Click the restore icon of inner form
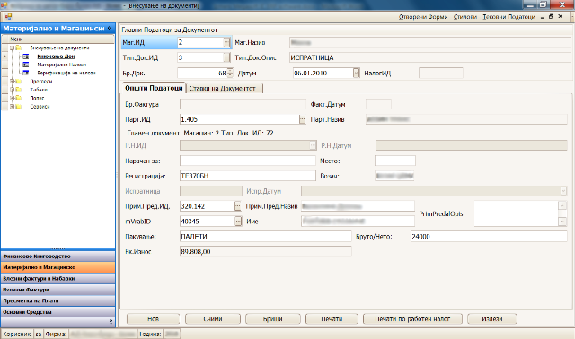The image size is (575, 339). [x=551, y=16]
